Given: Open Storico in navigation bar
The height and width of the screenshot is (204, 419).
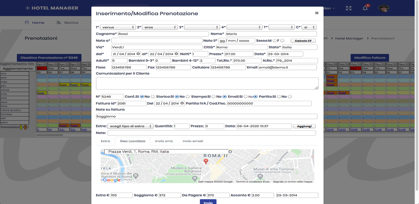Looking at the screenshot, I should [71, 22].
